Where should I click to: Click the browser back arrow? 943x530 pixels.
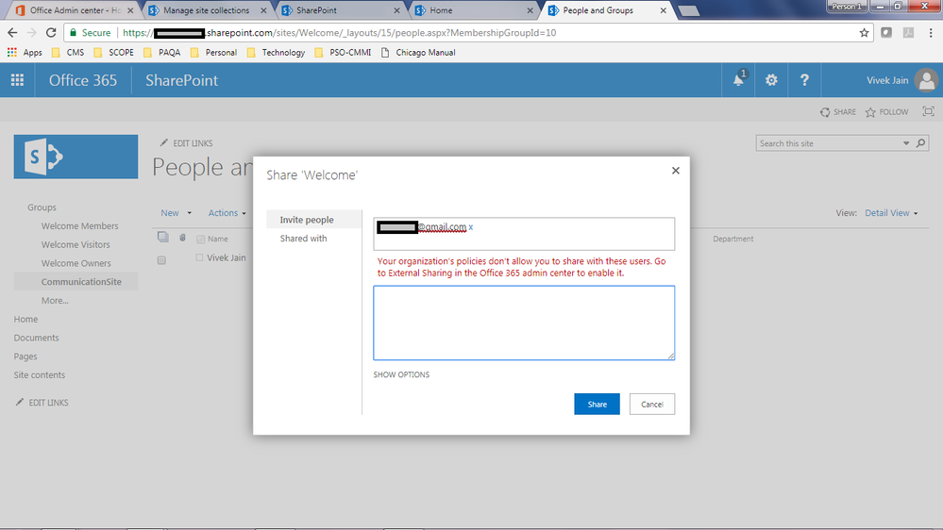tap(12, 32)
